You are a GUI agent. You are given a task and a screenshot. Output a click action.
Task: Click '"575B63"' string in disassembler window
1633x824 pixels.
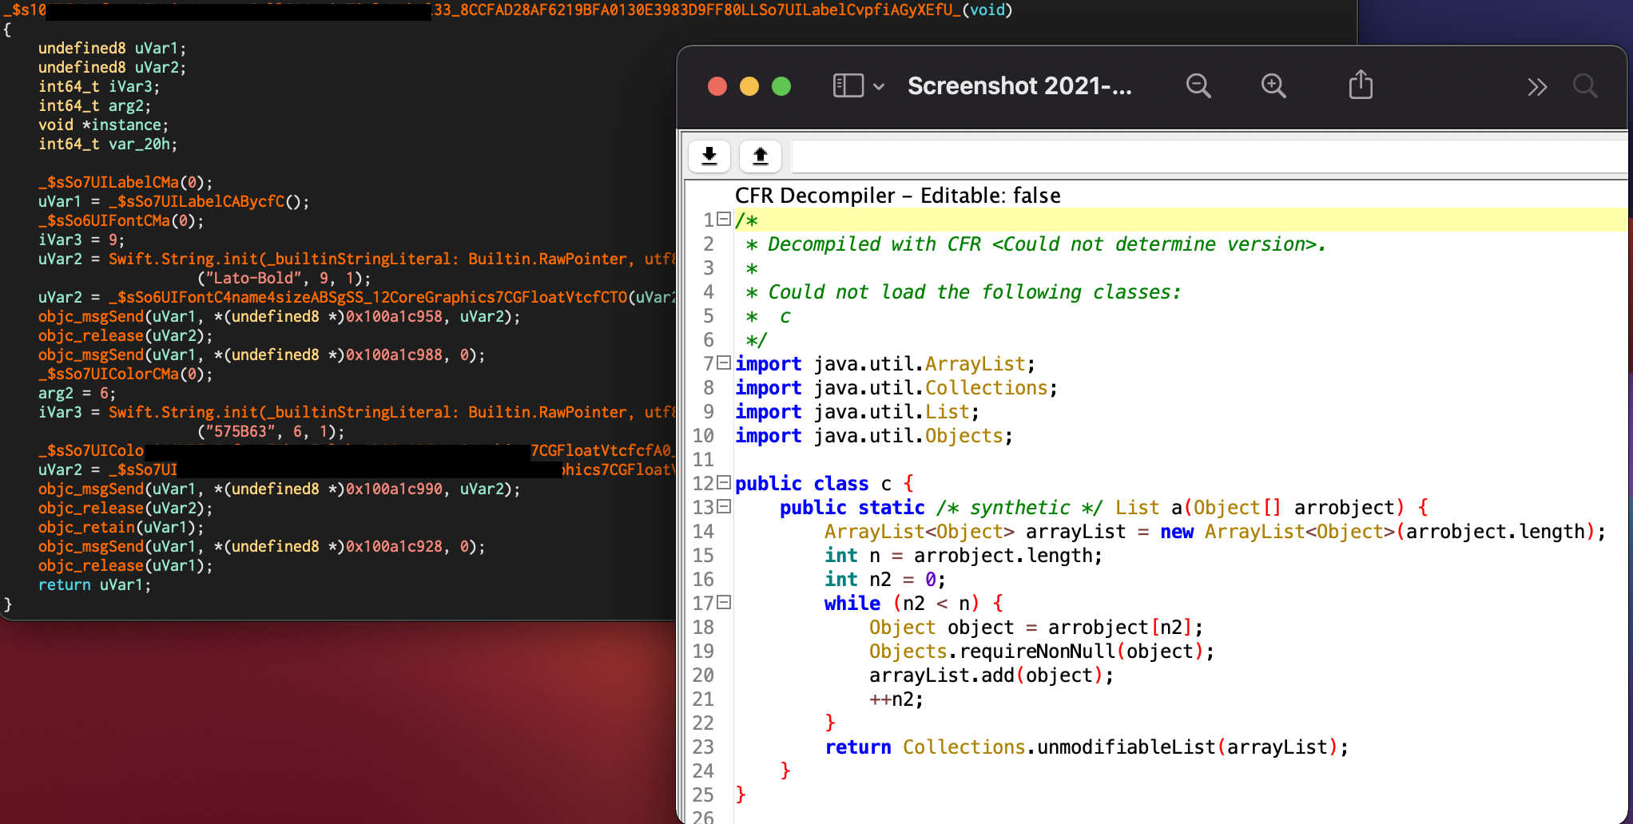click(240, 432)
